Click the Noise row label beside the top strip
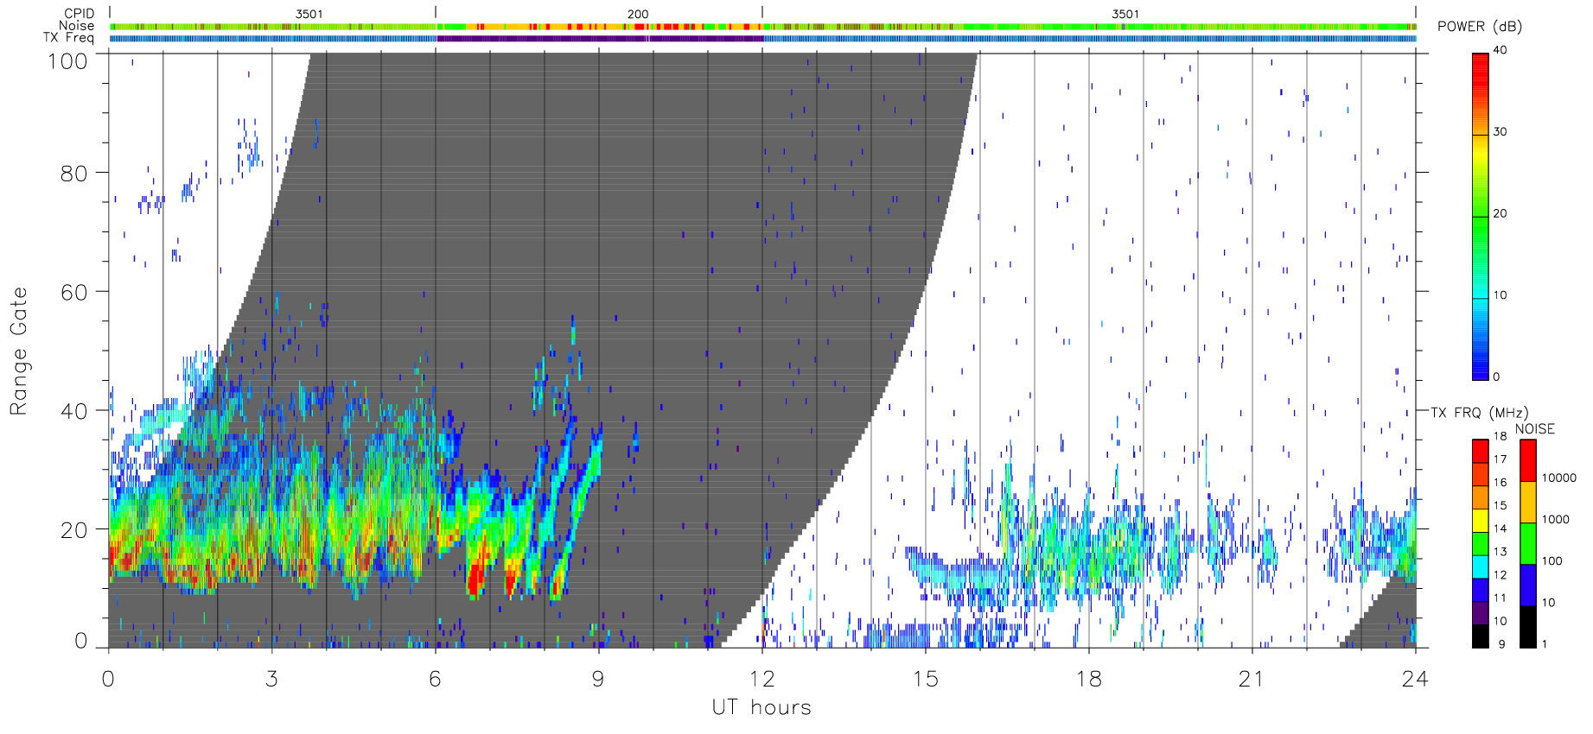Screen dimensions: 1593x734 pos(77,26)
